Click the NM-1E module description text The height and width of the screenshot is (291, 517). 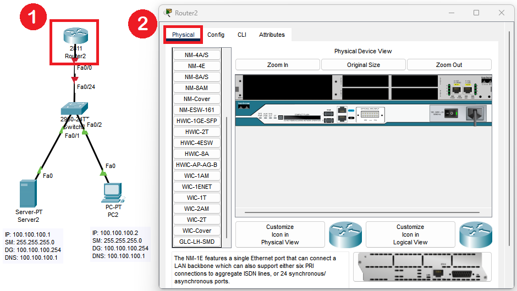tap(255, 270)
